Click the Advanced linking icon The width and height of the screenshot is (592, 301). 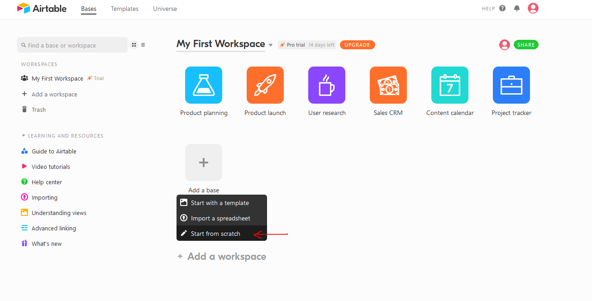point(24,228)
